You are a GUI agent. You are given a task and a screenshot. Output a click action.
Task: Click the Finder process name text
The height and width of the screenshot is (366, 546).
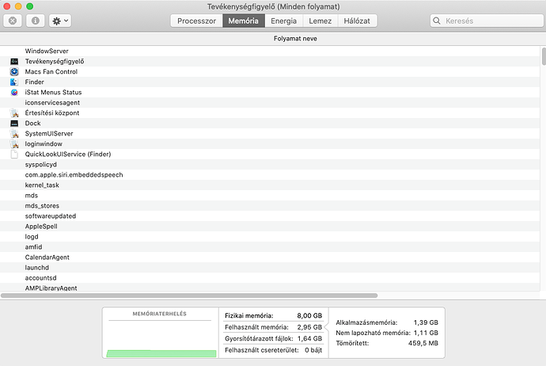tap(35, 82)
